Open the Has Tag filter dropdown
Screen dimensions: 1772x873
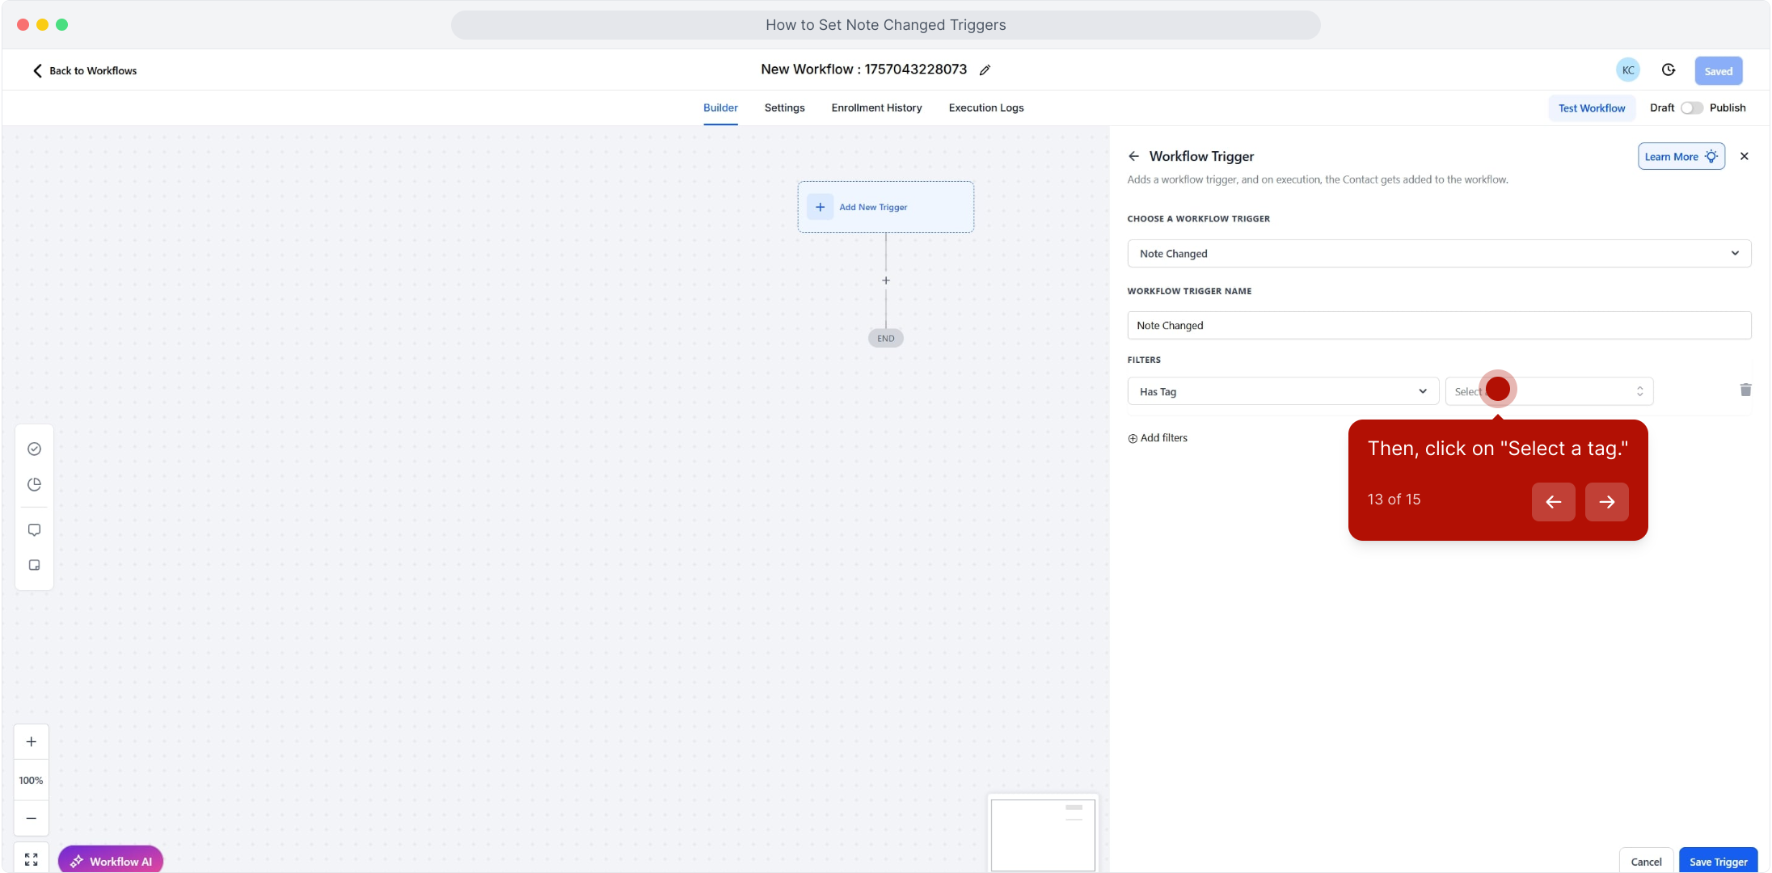click(x=1282, y=391)
